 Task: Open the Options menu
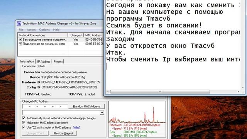pyautogui.click(x=44, y=30)
